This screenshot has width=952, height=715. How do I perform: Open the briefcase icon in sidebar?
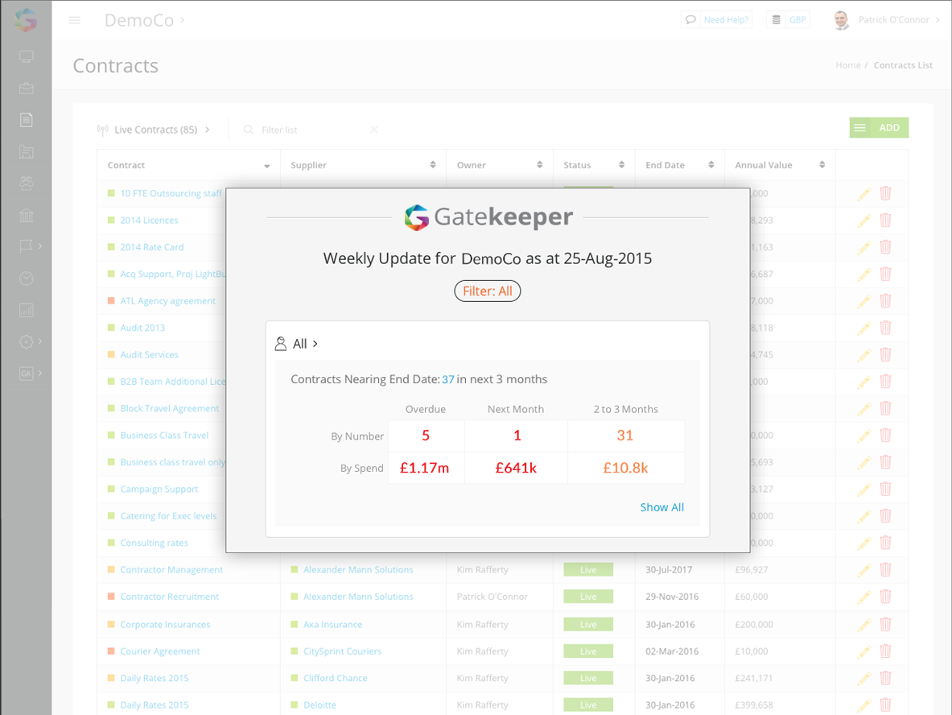click(26, 89)
